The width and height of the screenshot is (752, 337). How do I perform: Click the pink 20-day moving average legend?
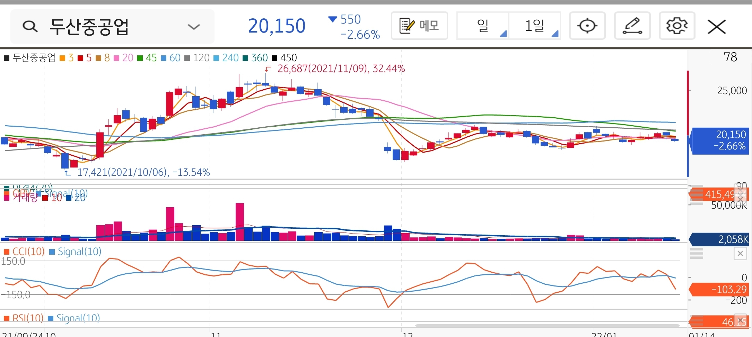click(x=123, y=58)
